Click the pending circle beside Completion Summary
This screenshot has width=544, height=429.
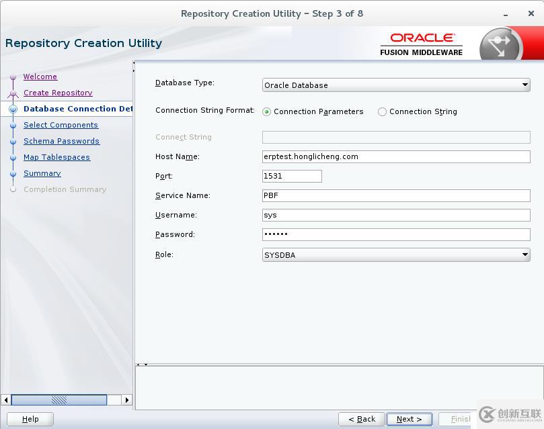click(15, 189)
